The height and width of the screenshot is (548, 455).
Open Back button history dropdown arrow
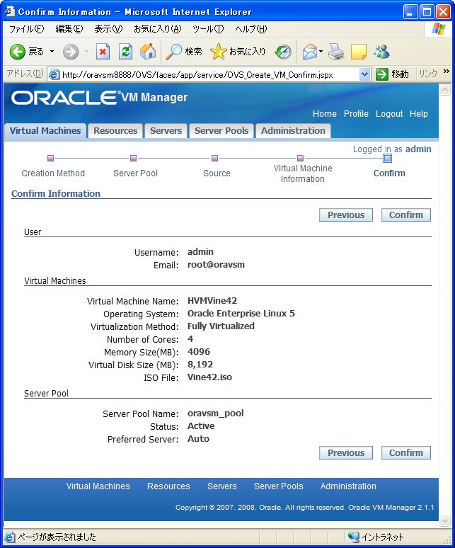pyautogui.click(x=52, y=52)
